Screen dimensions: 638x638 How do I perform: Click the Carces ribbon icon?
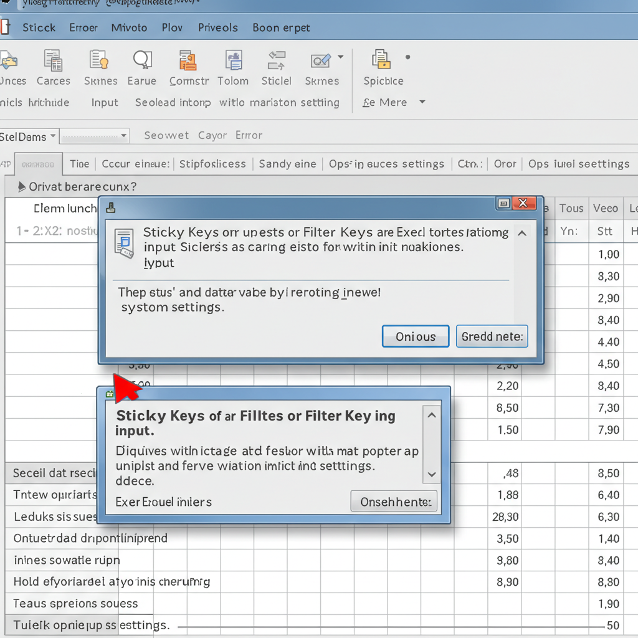tap(54, 60)
